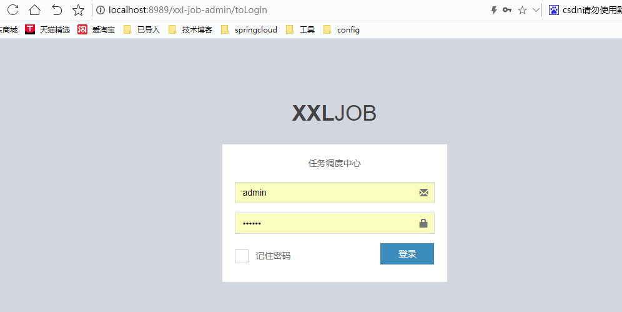The height and width of the screenshot is (312, 622).
Task: Click the search box showing csdn text
Action: point(592,10)
